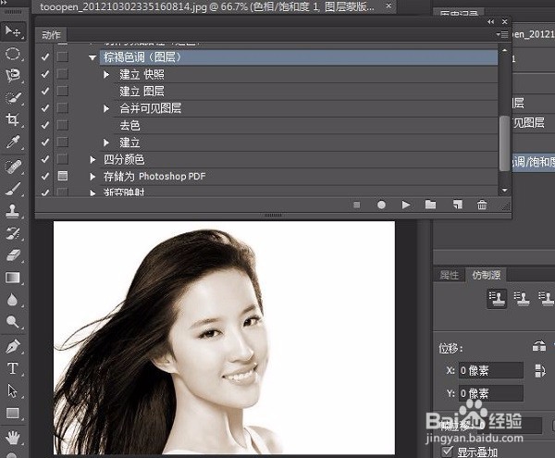Create a new action
Screen dimensions: 555x458
(457, 204)
